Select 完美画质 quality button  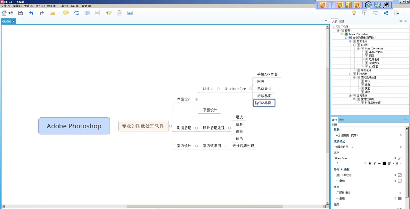point(323,5)
